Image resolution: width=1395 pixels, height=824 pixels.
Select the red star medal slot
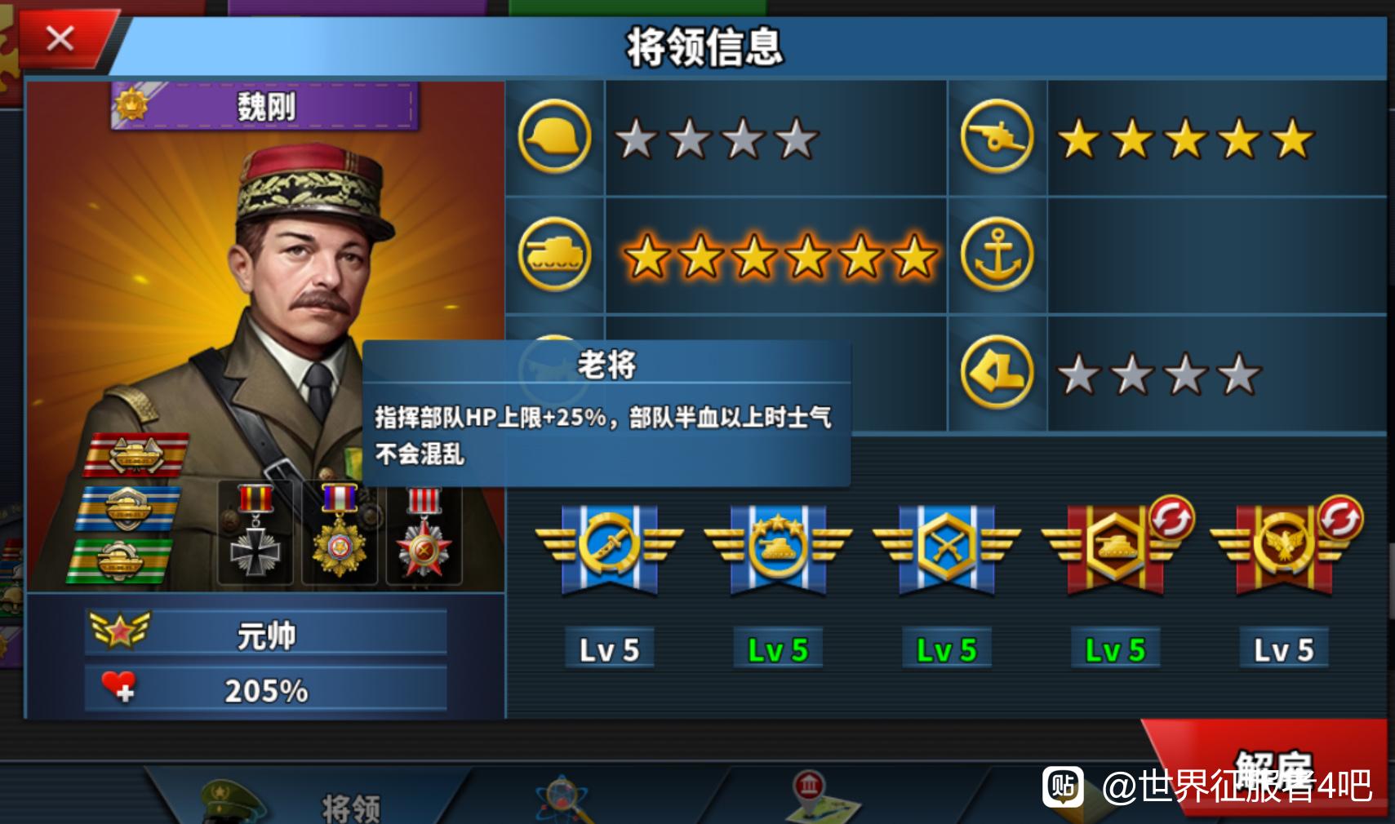[x=424, y=533]
